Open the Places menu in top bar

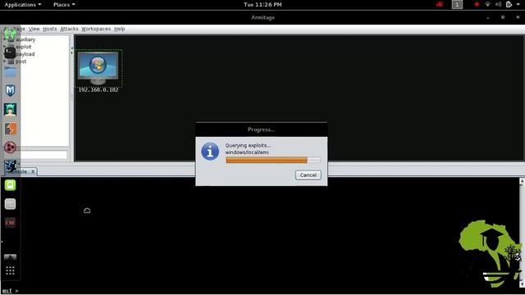pos(64,5)
